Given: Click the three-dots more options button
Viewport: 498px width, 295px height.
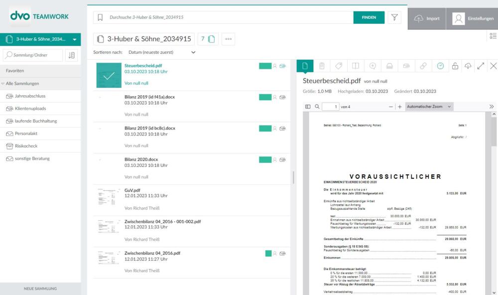Looking at the screenshot, I should 229,39.
